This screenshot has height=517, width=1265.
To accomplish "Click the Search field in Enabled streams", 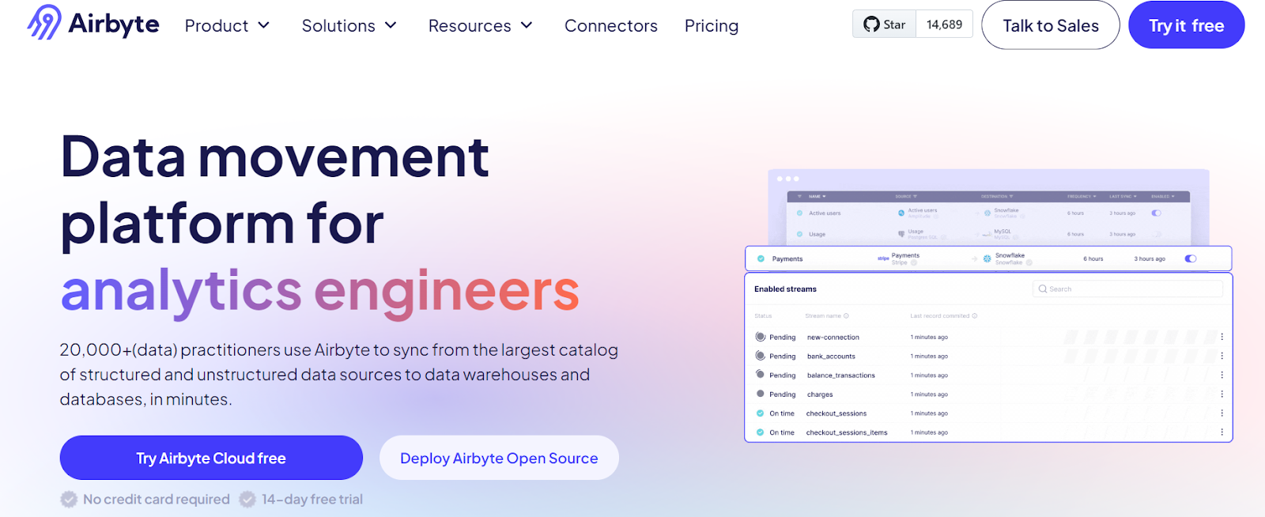I will click(1127, 289).
